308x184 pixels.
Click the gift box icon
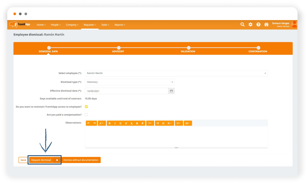(266, 25)
